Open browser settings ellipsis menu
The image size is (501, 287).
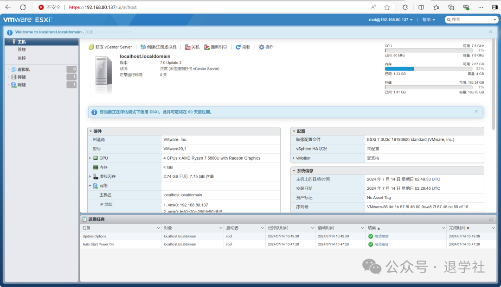pos(481,7)
